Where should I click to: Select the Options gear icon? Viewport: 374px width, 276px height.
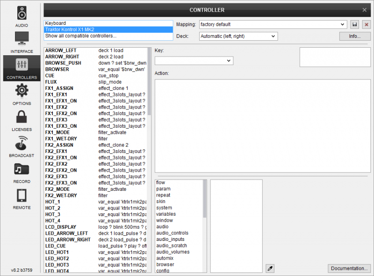point(22,94)
